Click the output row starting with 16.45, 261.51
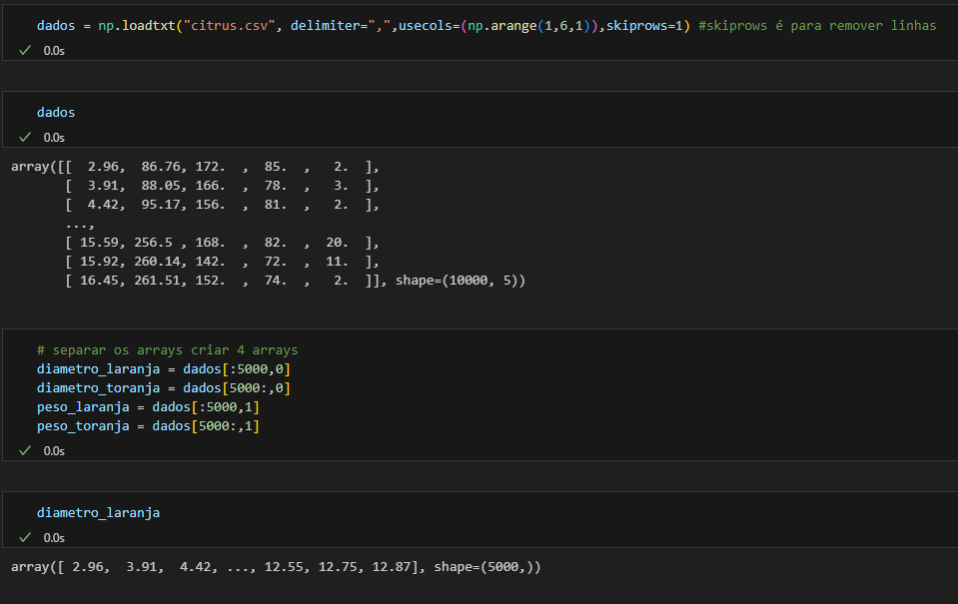This screenshot has width=958, height=604. [x=295, y=280]
